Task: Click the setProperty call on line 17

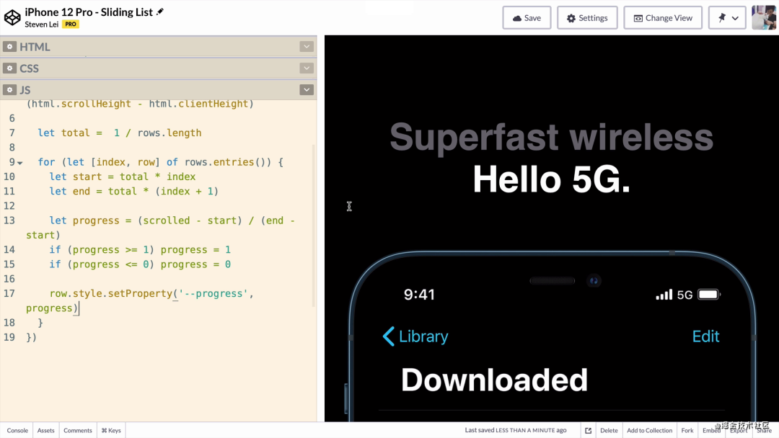Action: (x=140, y=294)
